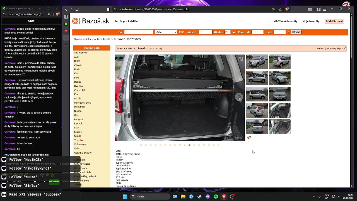Open category dropdown showing Auto
The height and width of the screenshot is (201, 357).
[x=166, y=32]
